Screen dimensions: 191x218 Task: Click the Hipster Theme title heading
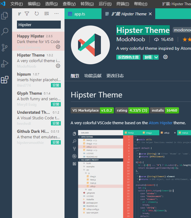[x=143, y=30]
